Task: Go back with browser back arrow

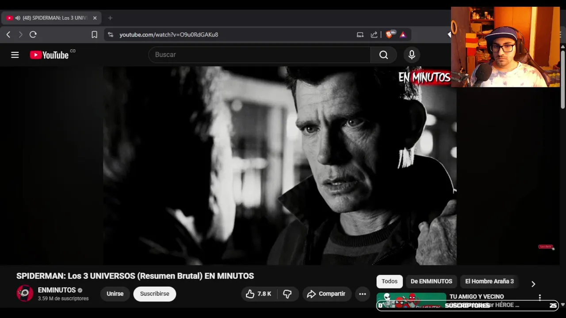Action: point(8,34)
